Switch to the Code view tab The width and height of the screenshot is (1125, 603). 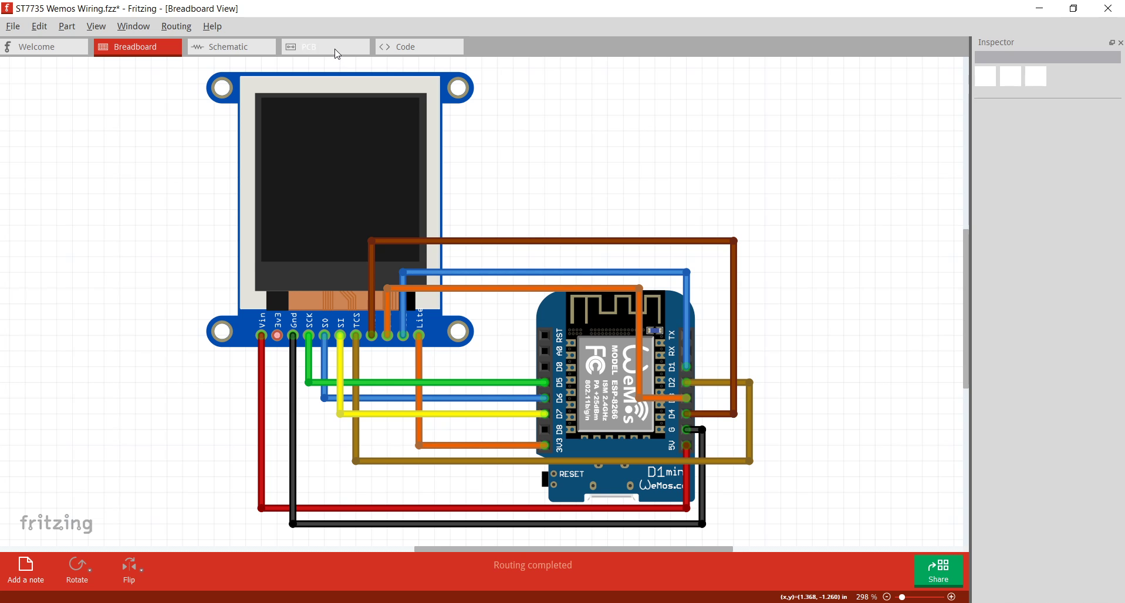pyautogui.click(x=420, y=47)
